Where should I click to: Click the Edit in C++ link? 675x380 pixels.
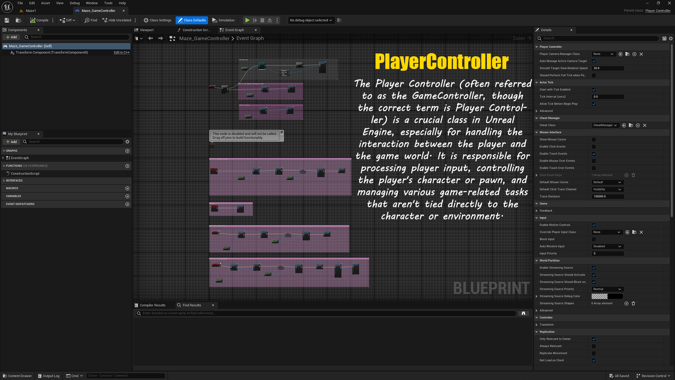coord(122,52)
